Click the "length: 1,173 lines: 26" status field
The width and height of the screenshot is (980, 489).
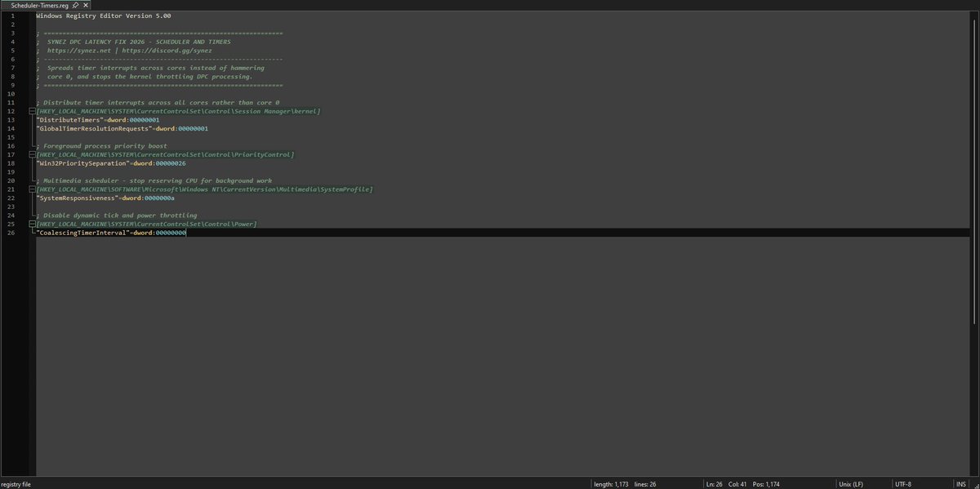click(x=647, y=484)
